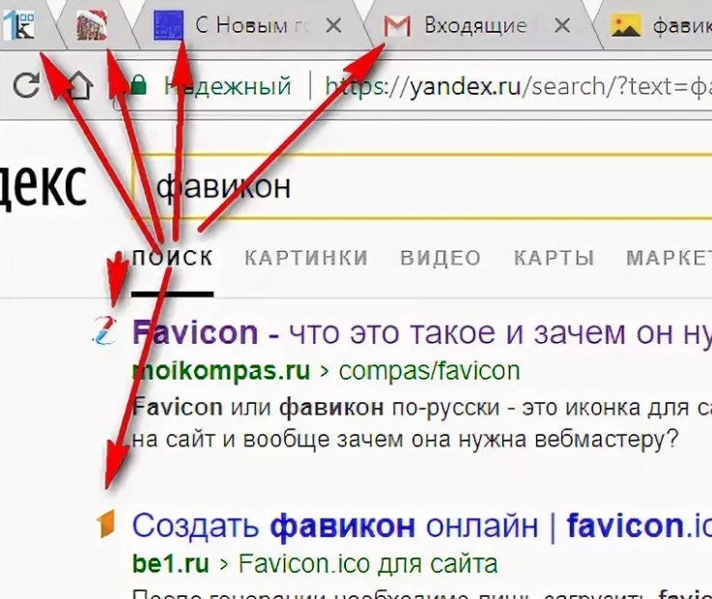Open the "Favicon - что это такое" result
712x599 pixels.
coord(422,332)
